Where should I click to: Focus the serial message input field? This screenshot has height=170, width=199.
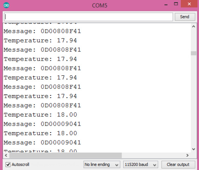tap(89, 17)
